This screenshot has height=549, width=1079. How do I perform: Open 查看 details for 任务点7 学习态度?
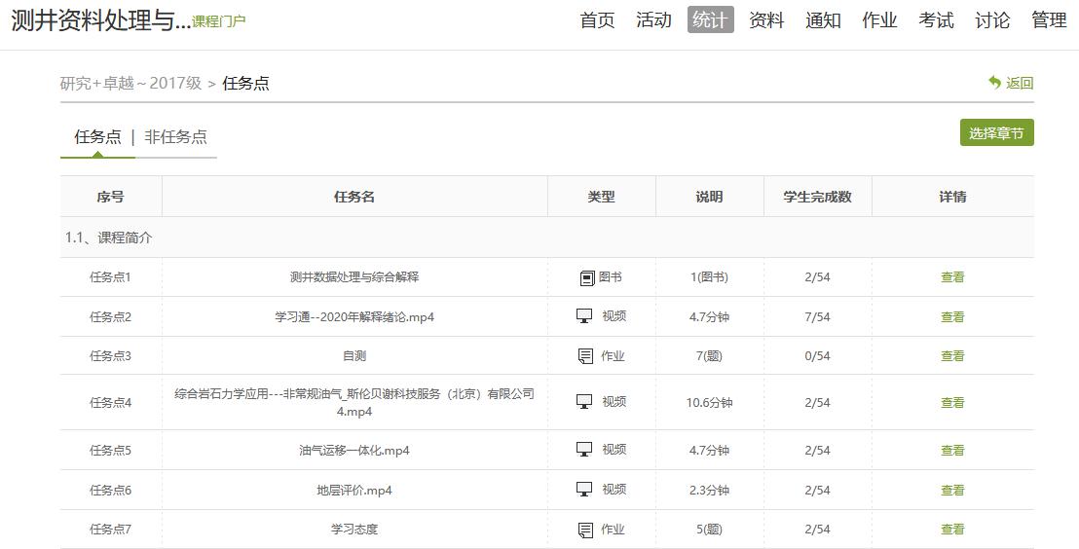click(x=952, y=530)
